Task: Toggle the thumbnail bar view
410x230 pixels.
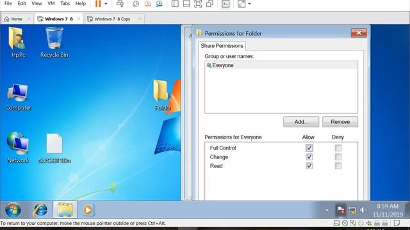Action: [x=186, y=4]
